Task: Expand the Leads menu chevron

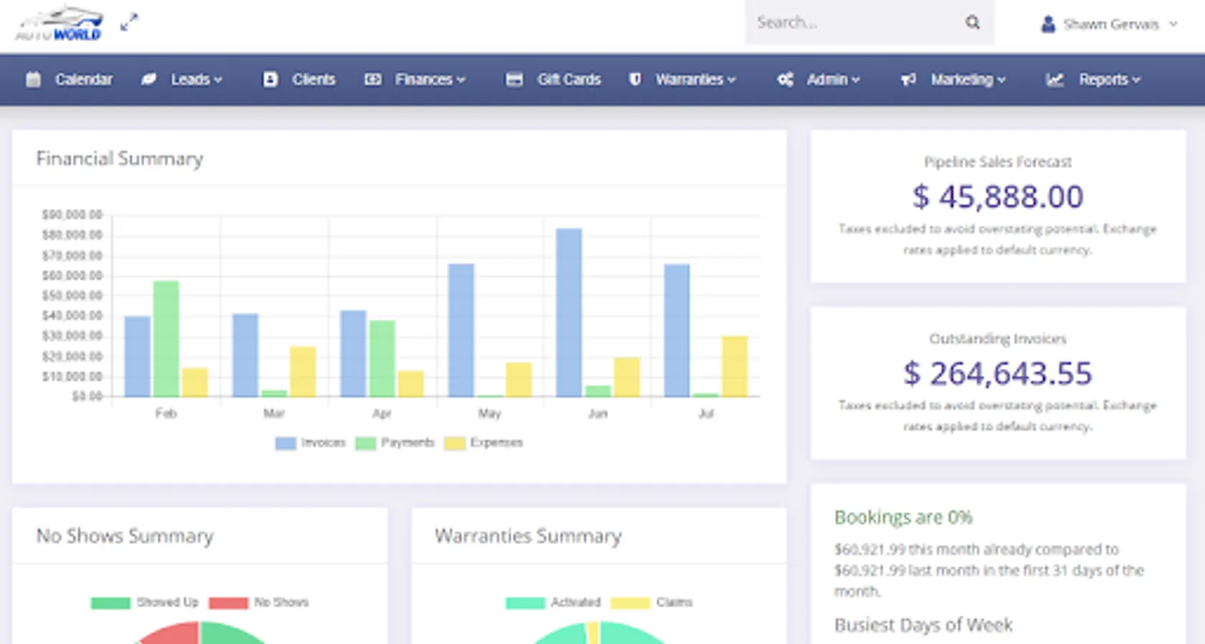Action: (218, 80)
